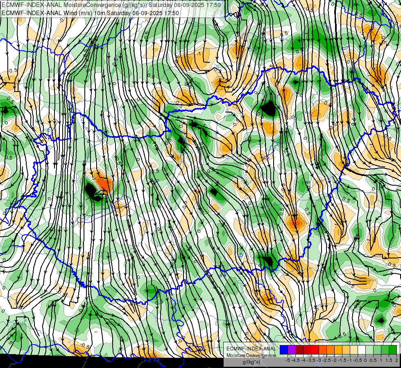The image size is (401, 368).
Task: Select bright red swatch between -3.5 and -3
Action: 315,350
